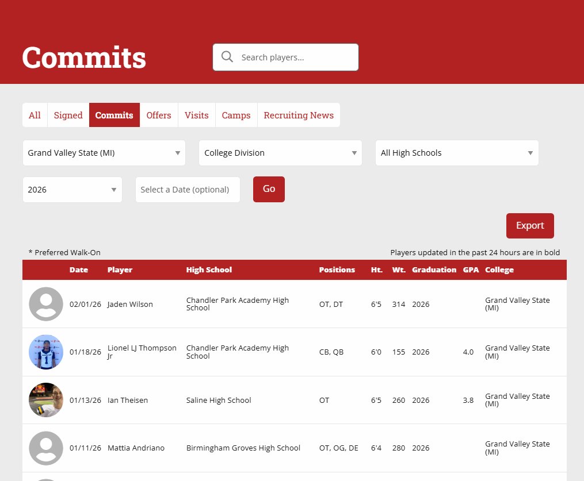Click Saline High School
Image resolution: width=584 pixels, height=481 pixels.
(219, 401)
